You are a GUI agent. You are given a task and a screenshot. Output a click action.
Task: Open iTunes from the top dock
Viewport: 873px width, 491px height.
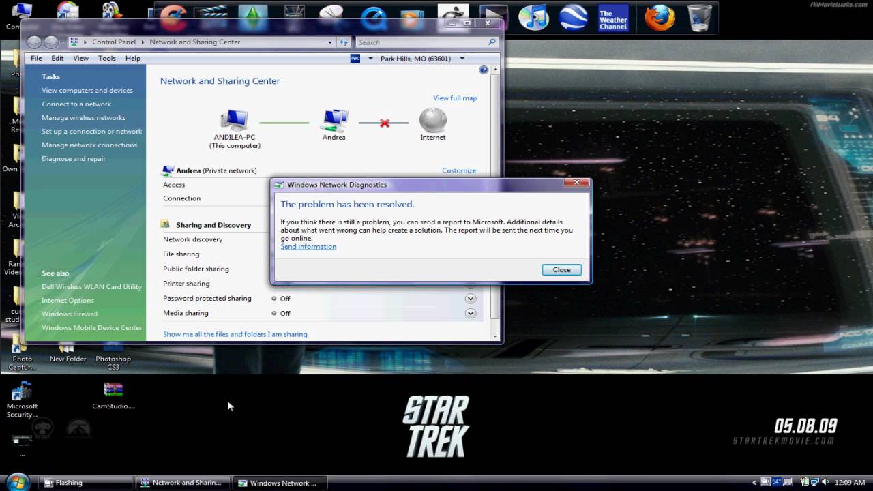pos(534,18)
